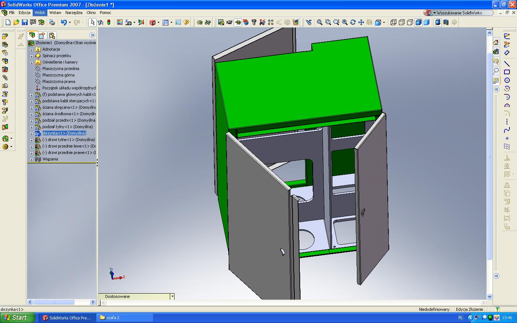Click the Undo arrow icon
Screen dimensions: 517x323
(64, 22)
